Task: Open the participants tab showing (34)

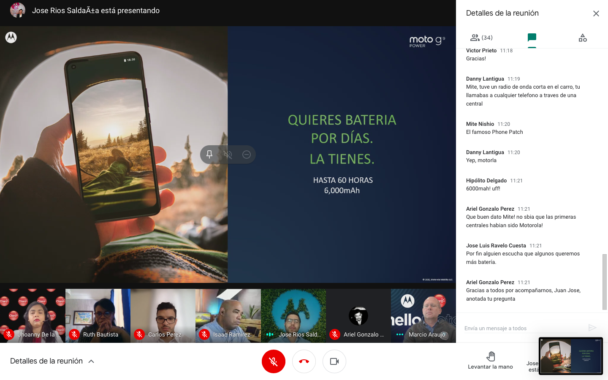Action: [481, 38]
